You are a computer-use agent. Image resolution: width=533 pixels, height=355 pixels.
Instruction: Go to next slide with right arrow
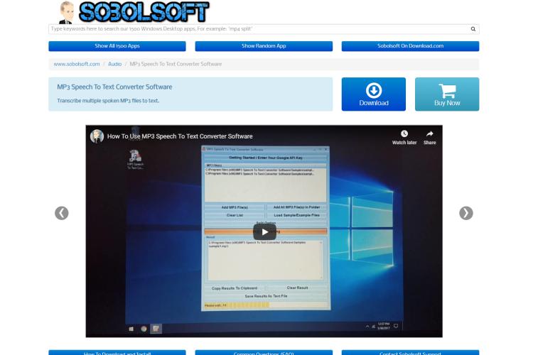[x=466, y=213]
